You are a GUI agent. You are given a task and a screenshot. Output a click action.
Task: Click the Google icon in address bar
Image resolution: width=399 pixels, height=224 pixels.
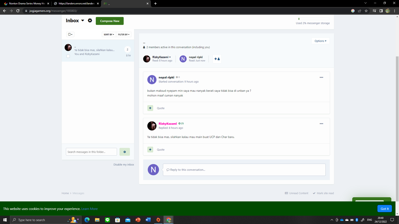coord(353,11)
